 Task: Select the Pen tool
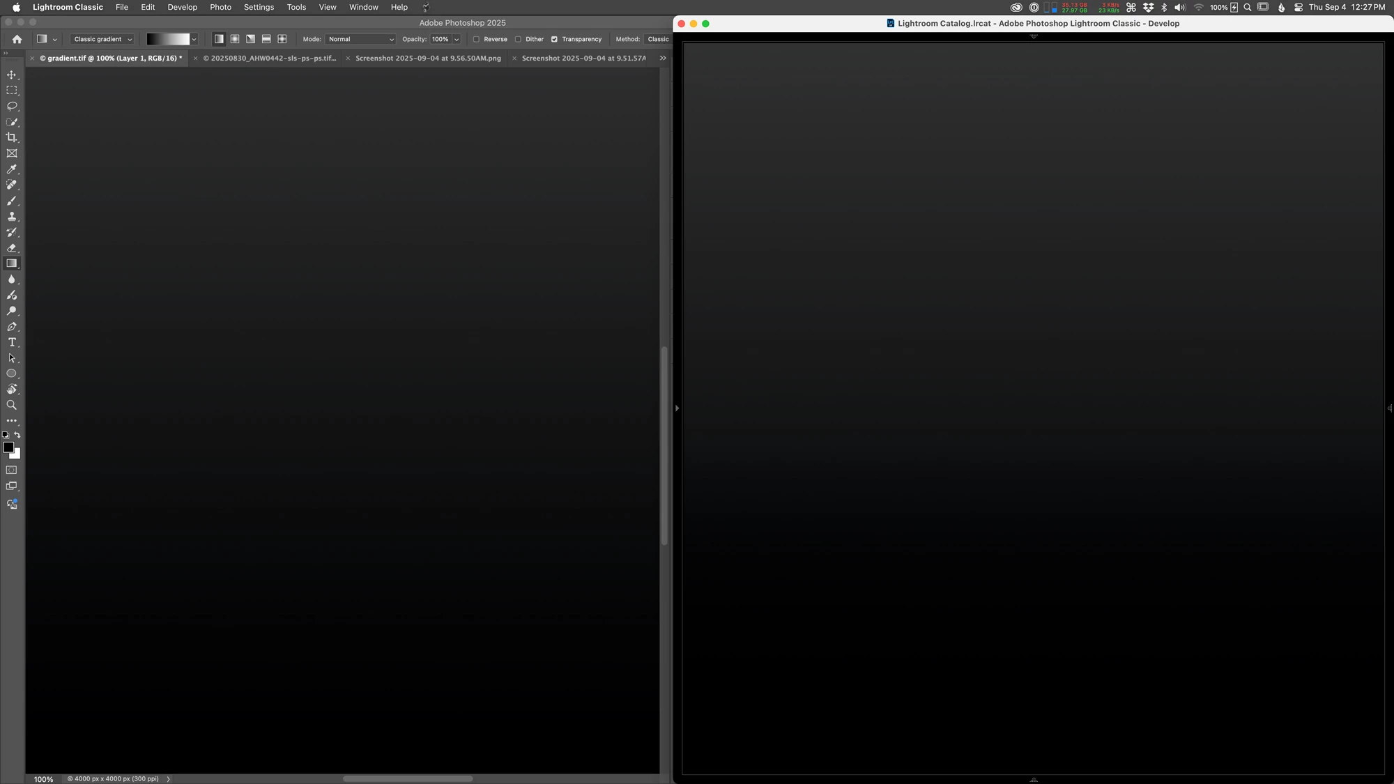tap(12, 327)
